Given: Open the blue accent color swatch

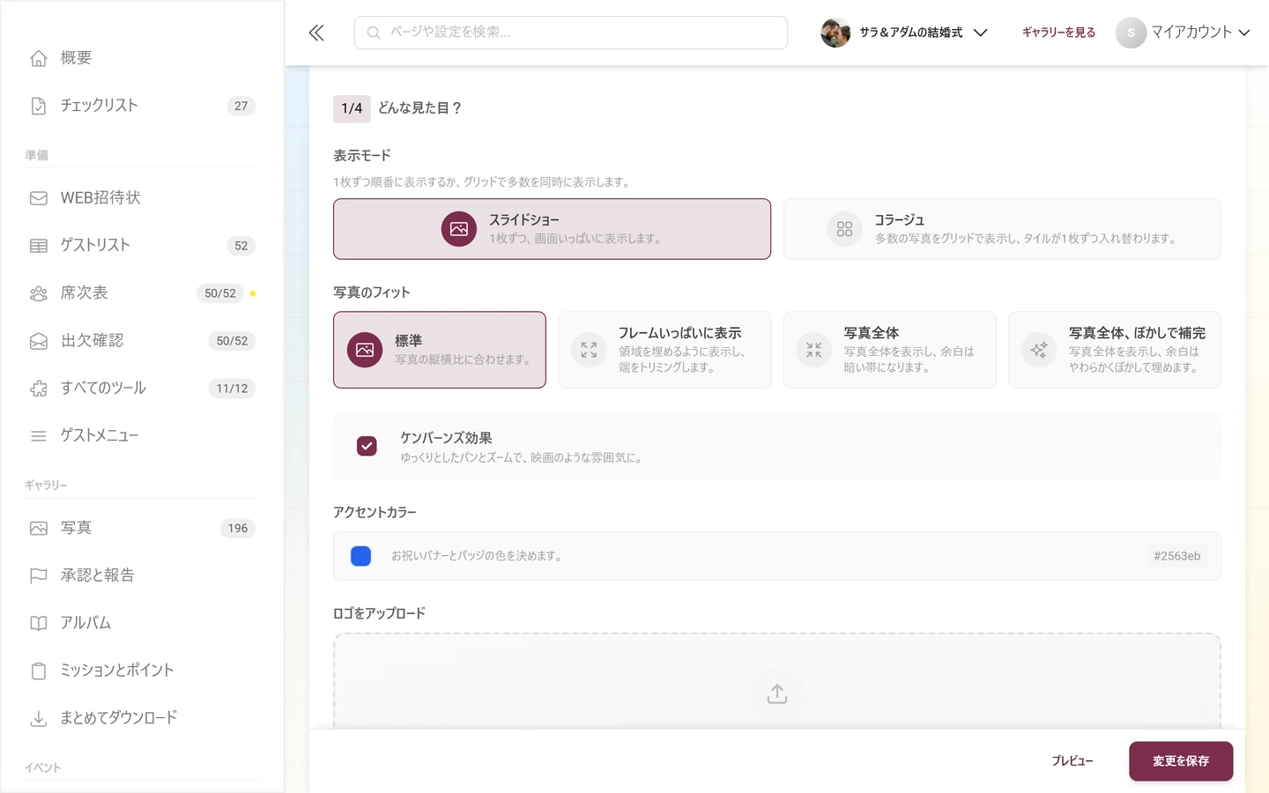Looking at the screenshot, I should pyautogui.click(x=361, y=556).
